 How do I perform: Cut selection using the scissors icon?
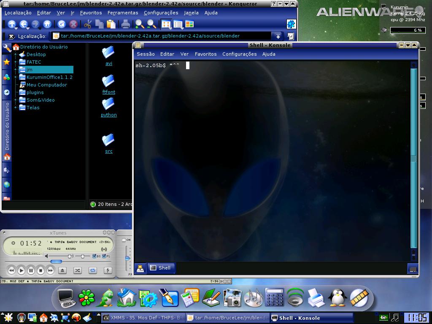(x=88, y=24)
